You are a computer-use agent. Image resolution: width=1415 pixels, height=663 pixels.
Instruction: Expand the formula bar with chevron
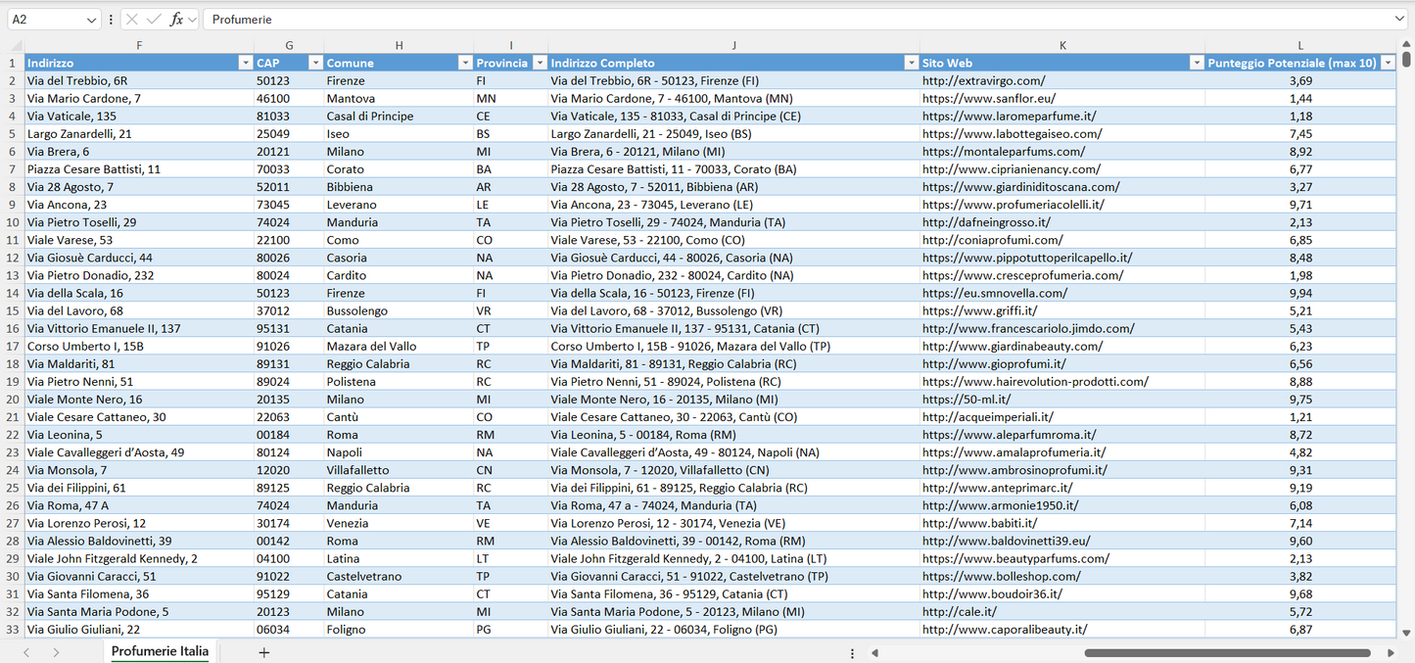click(1399, 20)
